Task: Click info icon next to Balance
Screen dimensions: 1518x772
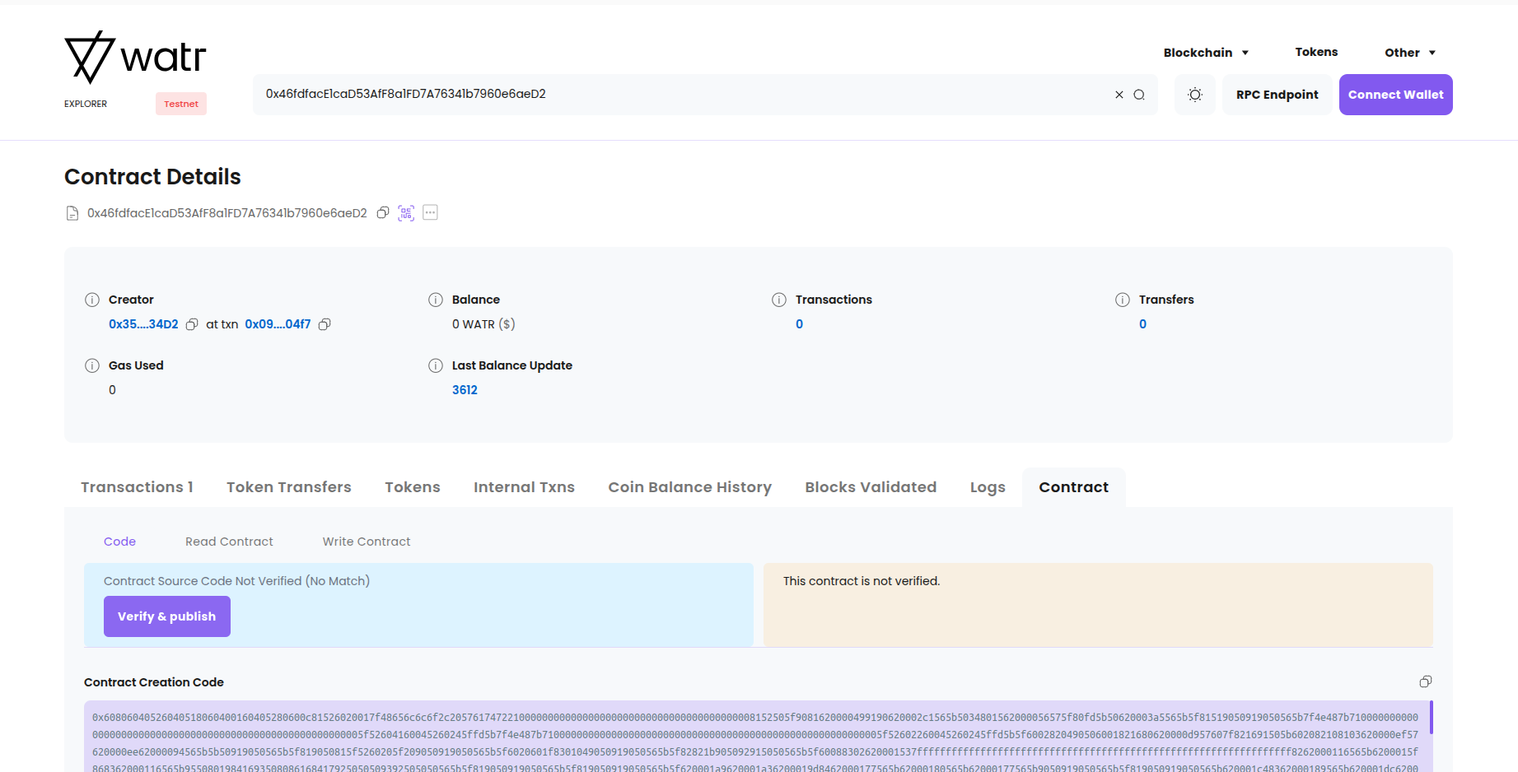Action: [436, 300]
